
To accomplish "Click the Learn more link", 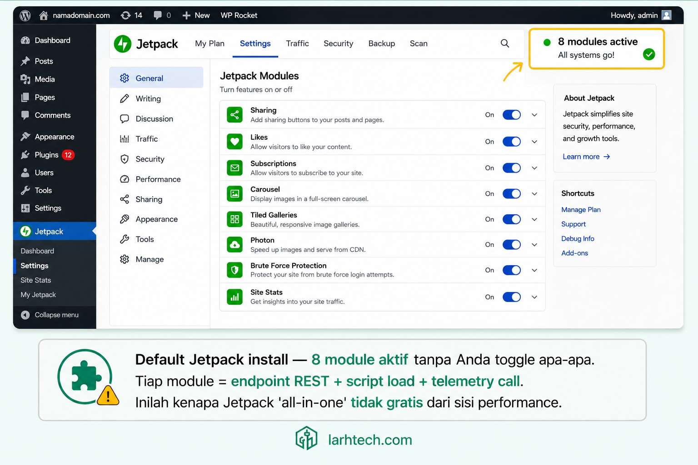I will [586, 157].
